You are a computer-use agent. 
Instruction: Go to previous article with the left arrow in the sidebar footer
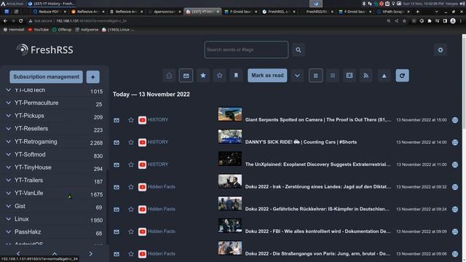18,254
